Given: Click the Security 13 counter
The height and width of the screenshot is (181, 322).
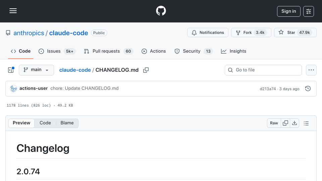Looking at the screenshot, I should click(208, 51).
